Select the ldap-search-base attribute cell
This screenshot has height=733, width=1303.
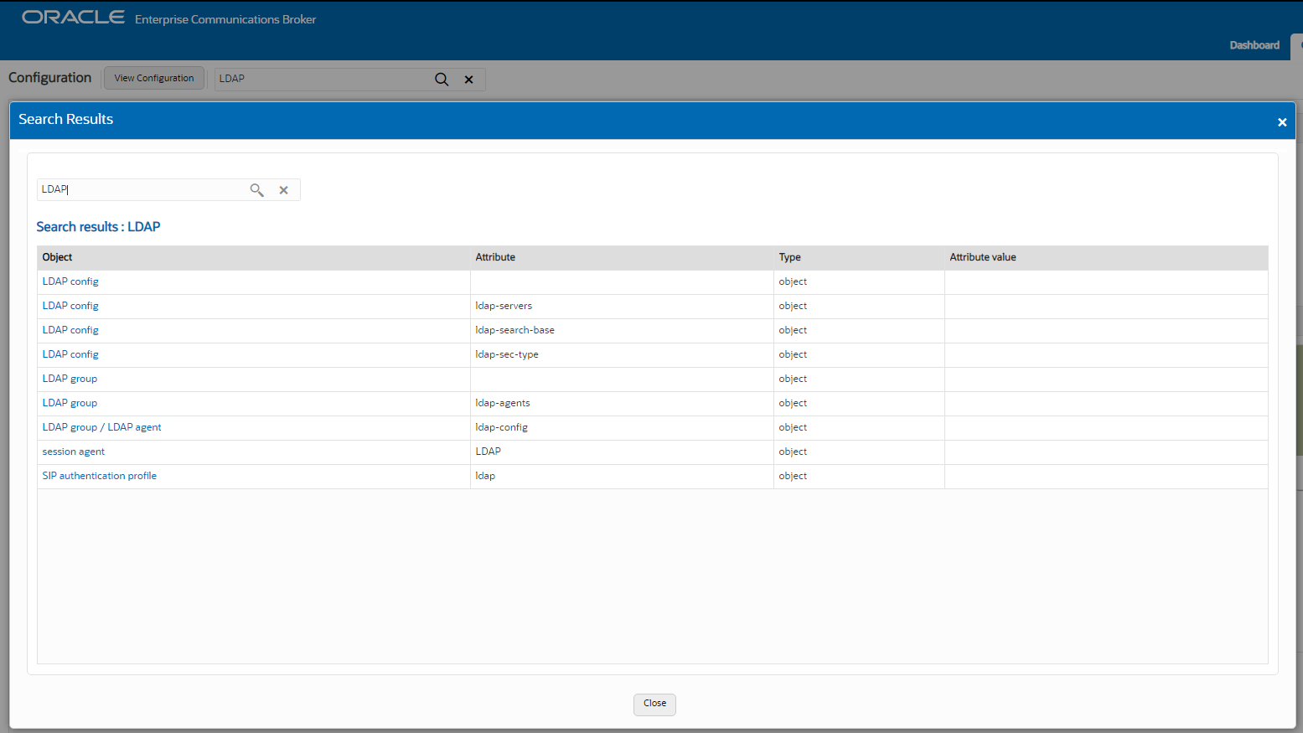622,330
